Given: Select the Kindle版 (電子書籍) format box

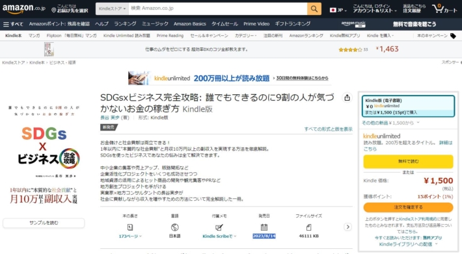Looking at the screenshot, I should 408,106.
